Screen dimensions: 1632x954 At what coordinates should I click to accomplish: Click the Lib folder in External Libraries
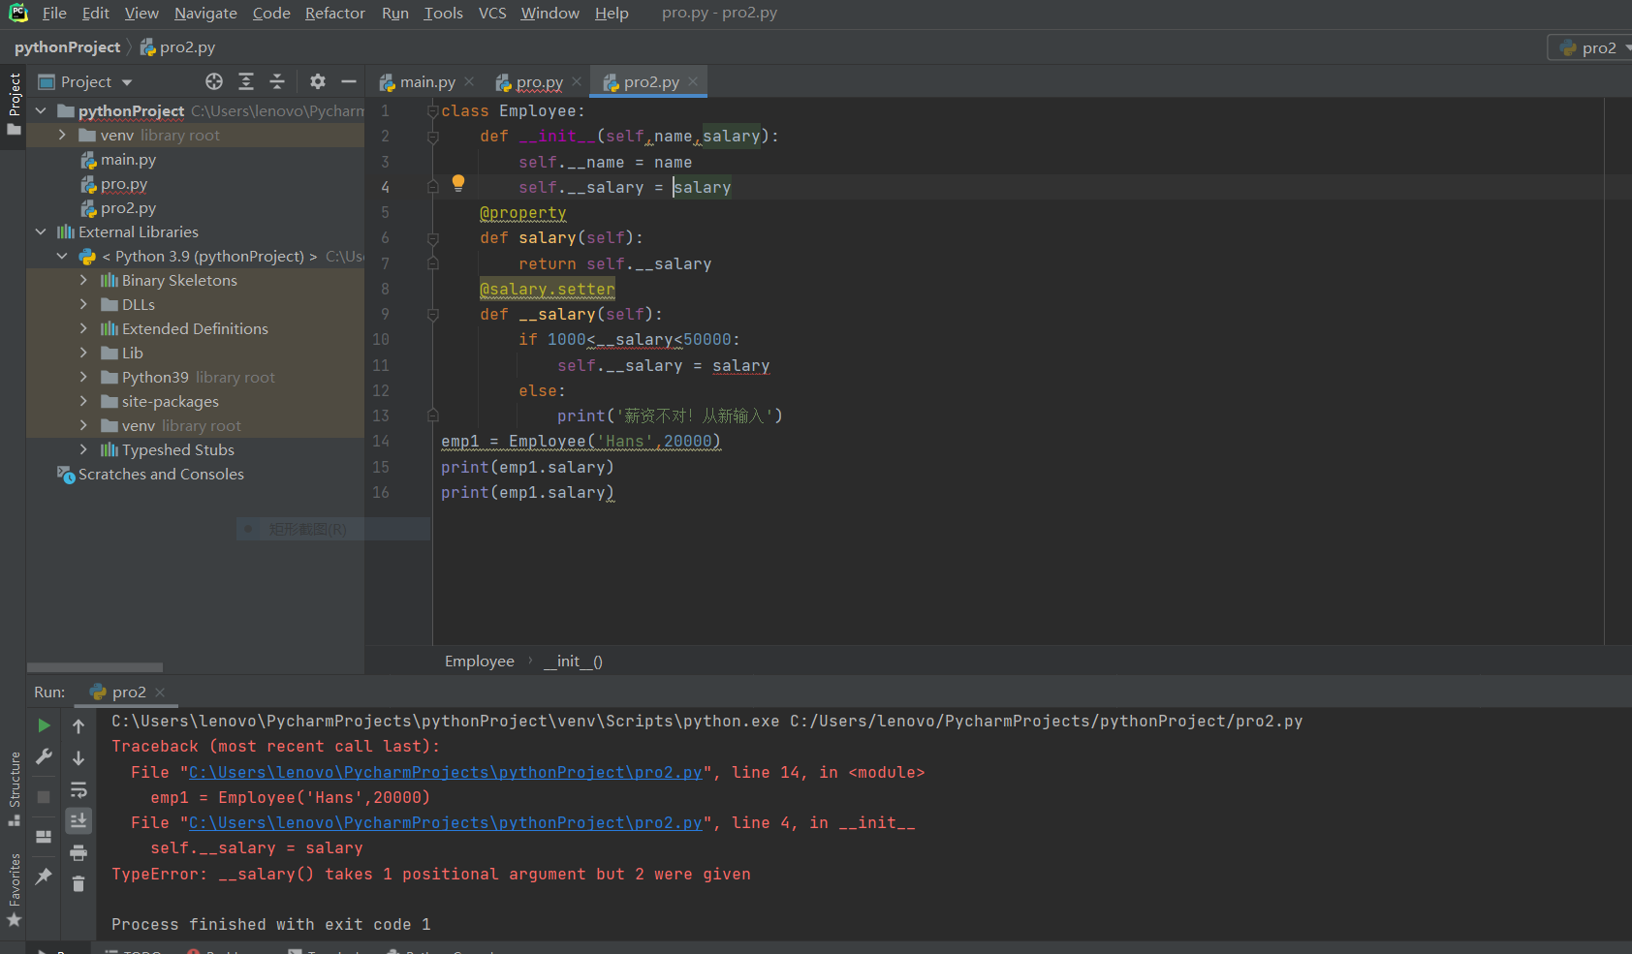pyautogui.click(x=133, y=353)
